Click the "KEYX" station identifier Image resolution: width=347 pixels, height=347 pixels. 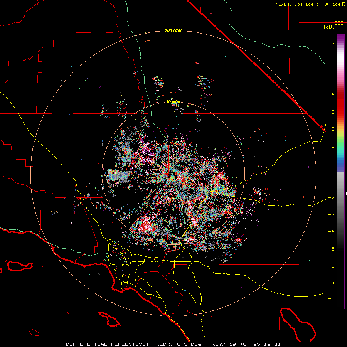point(219,344)
